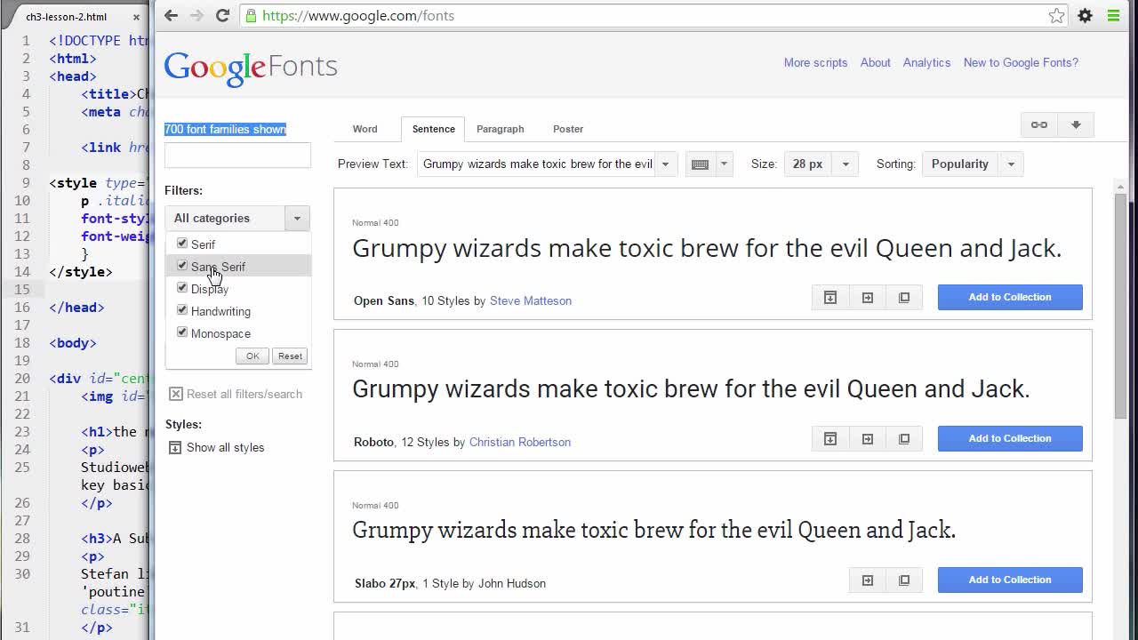The width and height of the screenshot is (1138, 640).
Task: Click the Google Fonts logo
Action: click(251, 68)
